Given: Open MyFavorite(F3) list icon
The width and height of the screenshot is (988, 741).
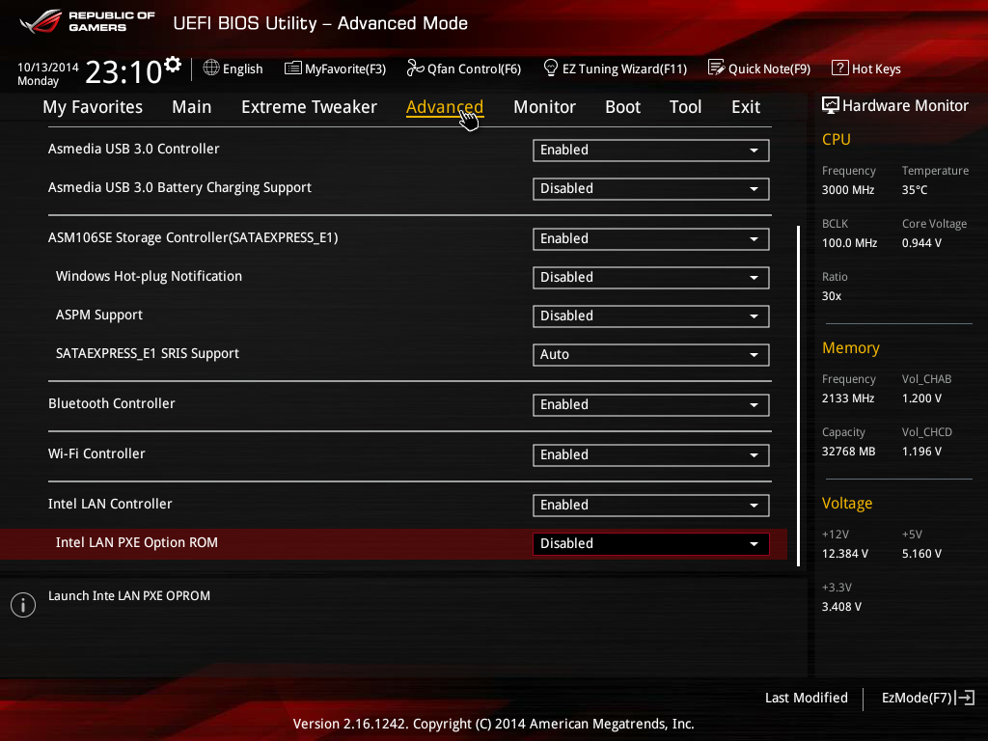Looking at the screenshot, I should (293, 69).
